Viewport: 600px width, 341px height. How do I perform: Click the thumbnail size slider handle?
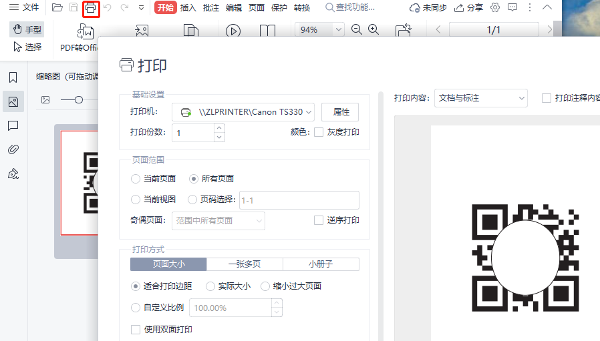(79, 99)
